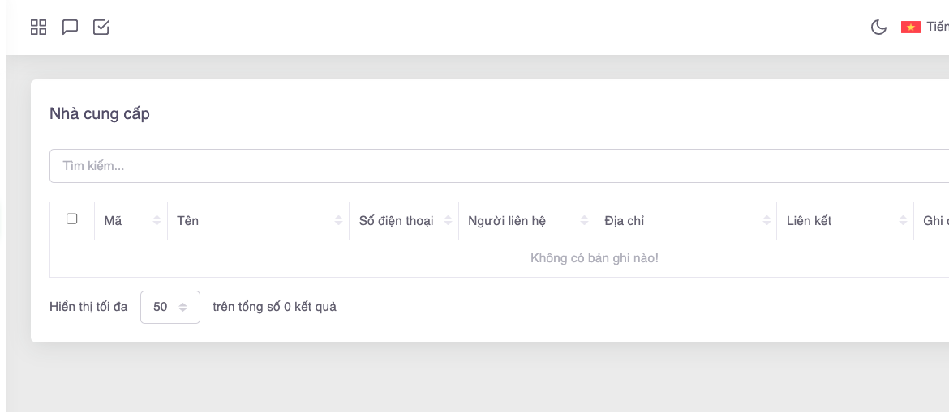Image resolution: width=949 pixels, height=412 pixels.
Task: Click sort arrows in Mã column
Action: tap(157, 221)
